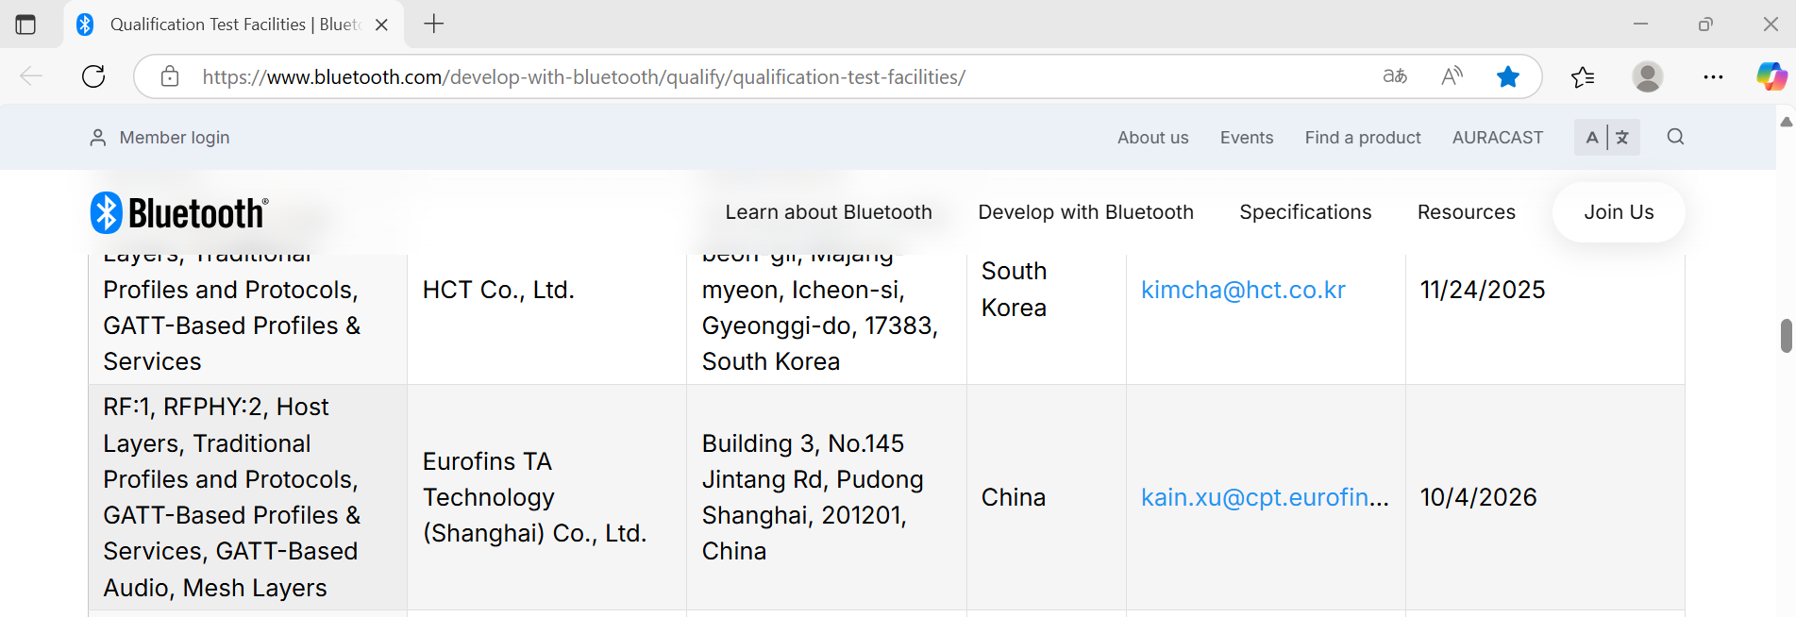Image resolution: width=1796 pixels, height=617 pixels.
Task: Click the blue favorites star icon
Action: tap(1507, 76)
